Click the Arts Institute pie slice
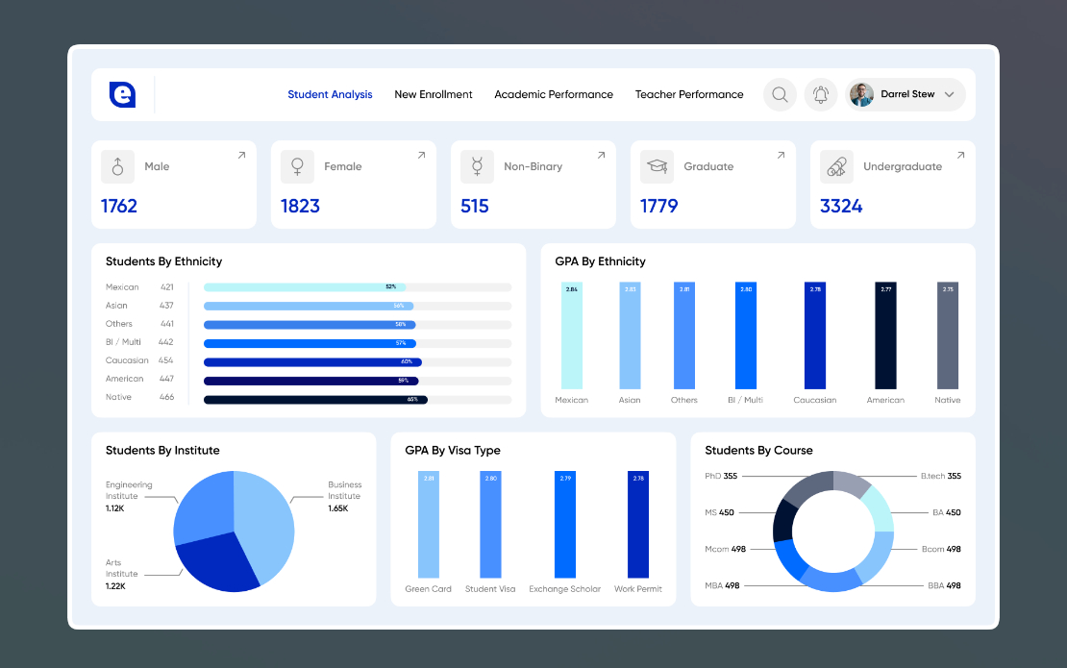This screenshot has height=668, width=1067. click(218, 563)
